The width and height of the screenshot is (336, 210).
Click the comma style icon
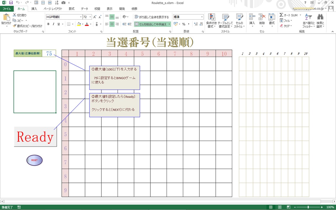[189, 24]
